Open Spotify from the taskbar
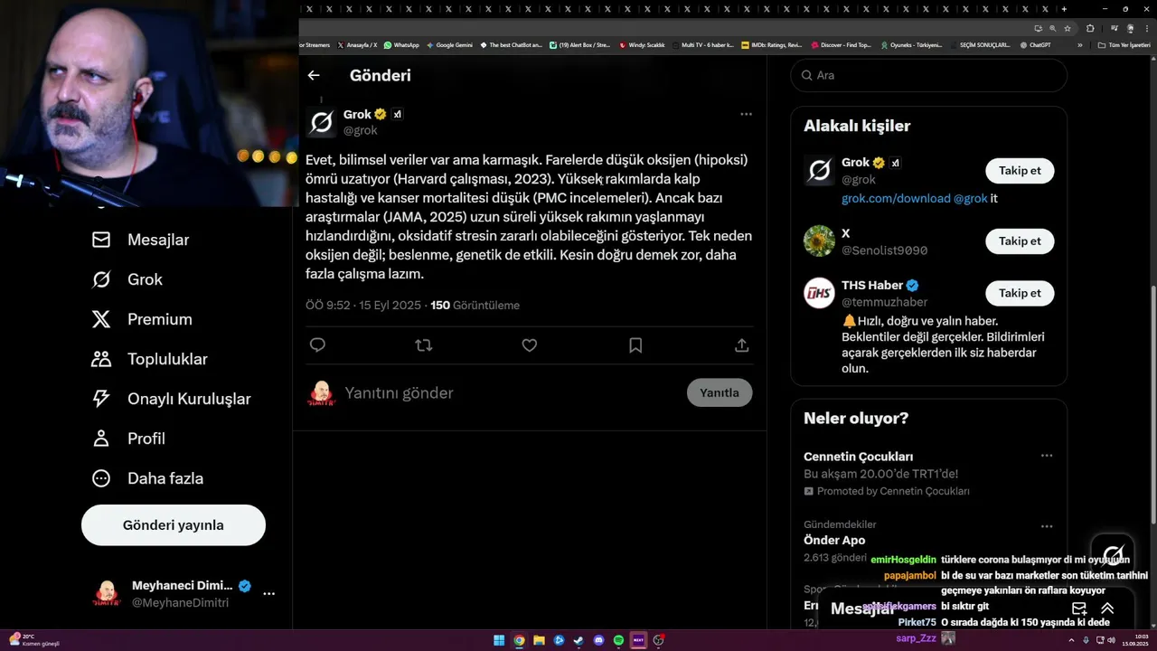Image resolution: width=1157 pixels, height=651 pixels. point(618,640)
